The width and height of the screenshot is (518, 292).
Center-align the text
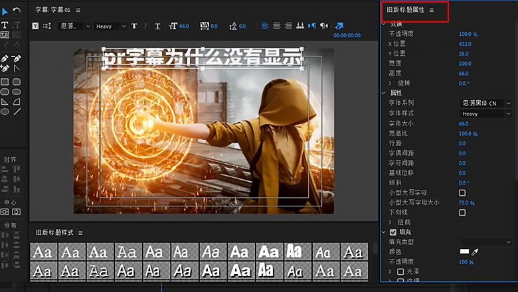tap(277, 26)
